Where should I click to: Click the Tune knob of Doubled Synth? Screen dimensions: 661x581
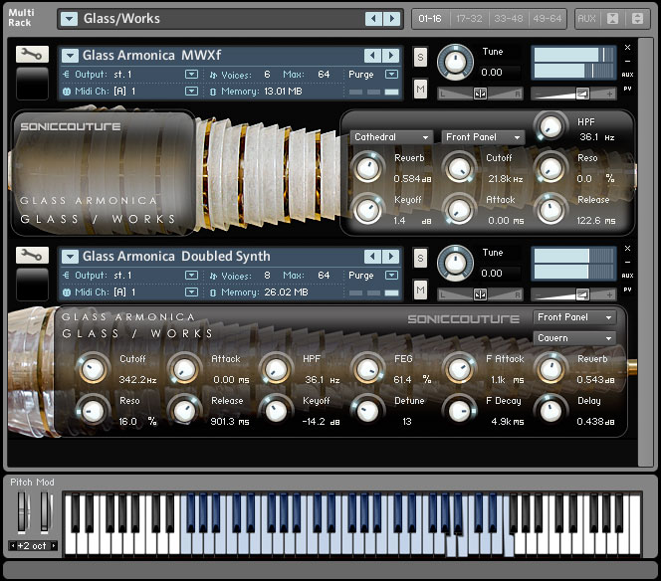click(x=455, y=264)
